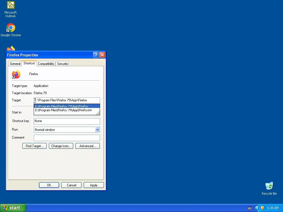Open the Run dropdown arrow
This screenshot has height=212, width=283.
[x=97, y=130]
